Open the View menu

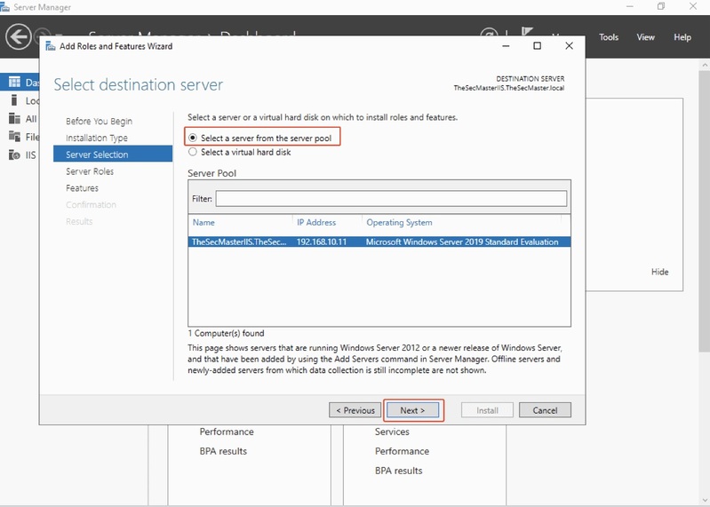(x=646, y=37)
